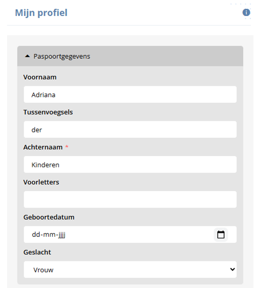Open the calendar date picker icon
Viewport: 260px width, 288px height.
pos(221,235)
